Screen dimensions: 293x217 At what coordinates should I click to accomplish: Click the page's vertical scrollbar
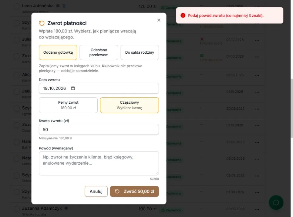[291, 108]
